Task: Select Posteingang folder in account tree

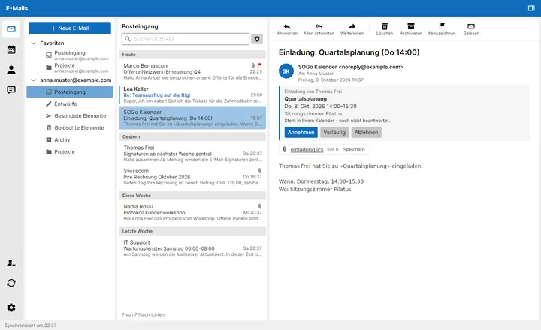Action: click(70, 92)
